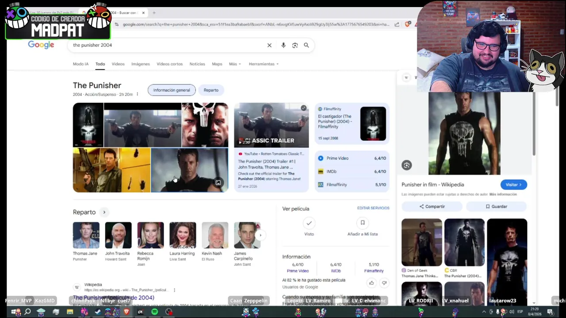Click the Wikipedia favicon in search result
This screenshot has width=566, height=318.
pyautogui.click(x=77, y=287)
